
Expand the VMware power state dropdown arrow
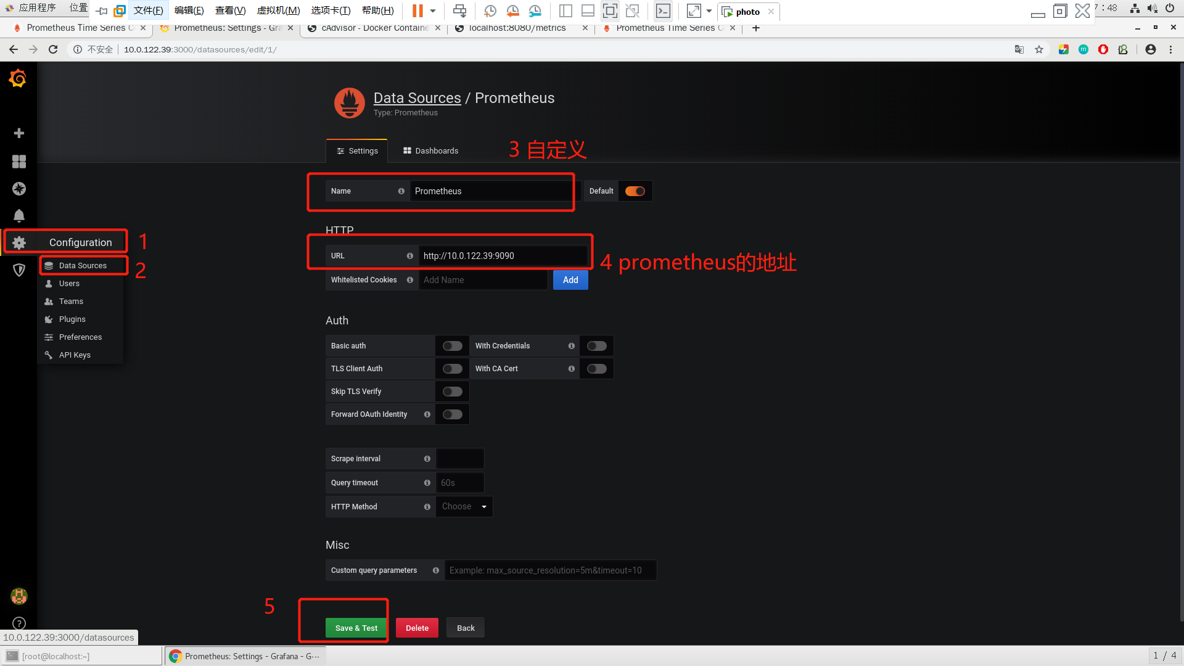433,11
